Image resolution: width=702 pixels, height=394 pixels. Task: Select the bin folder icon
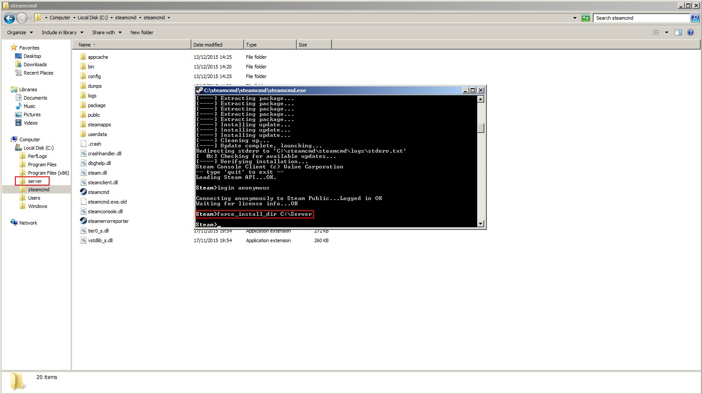click(x=83, y=67)
